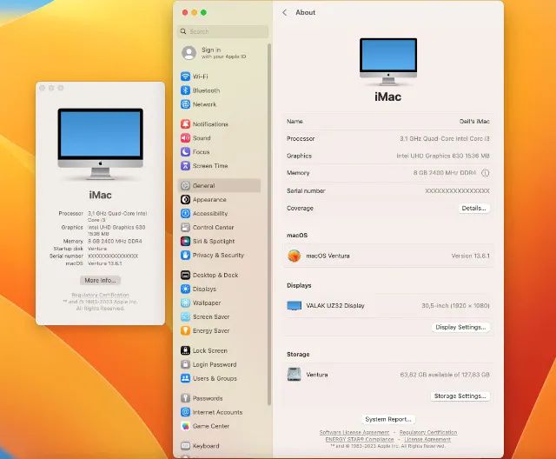Screen dimensions: 556x459
Task: Click the Coverage Details button
Action: click(x=473, y=208)
